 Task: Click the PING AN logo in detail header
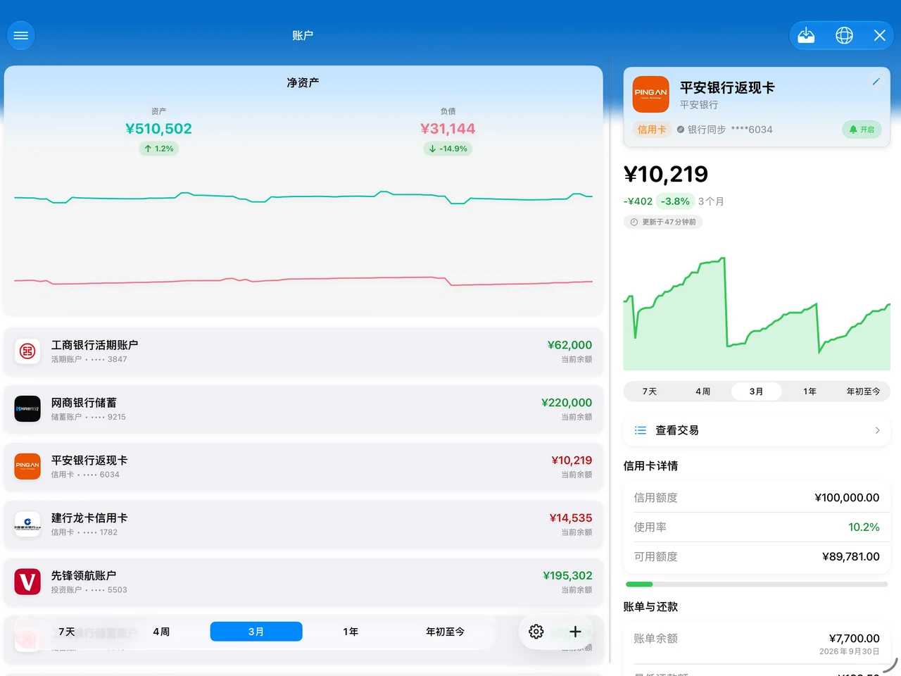650,94
